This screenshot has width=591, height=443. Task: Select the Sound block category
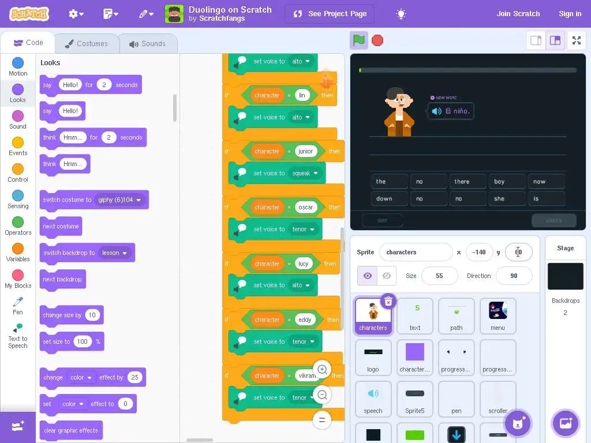tap(18, 120)
